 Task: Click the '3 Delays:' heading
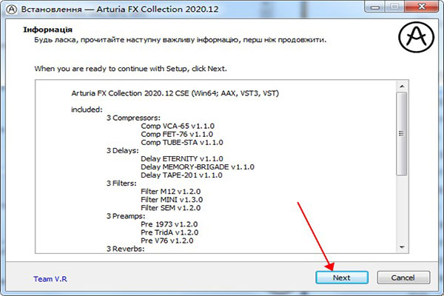tap(123, 151)
